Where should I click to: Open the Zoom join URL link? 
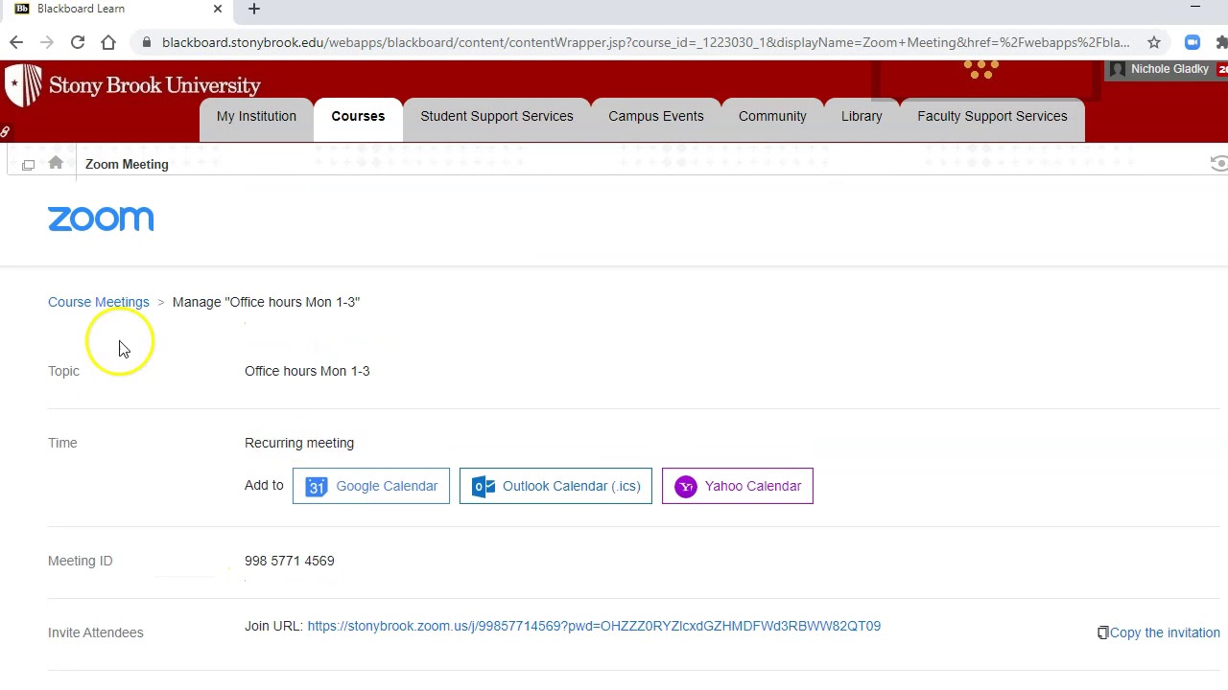click(x=594, y=626)
